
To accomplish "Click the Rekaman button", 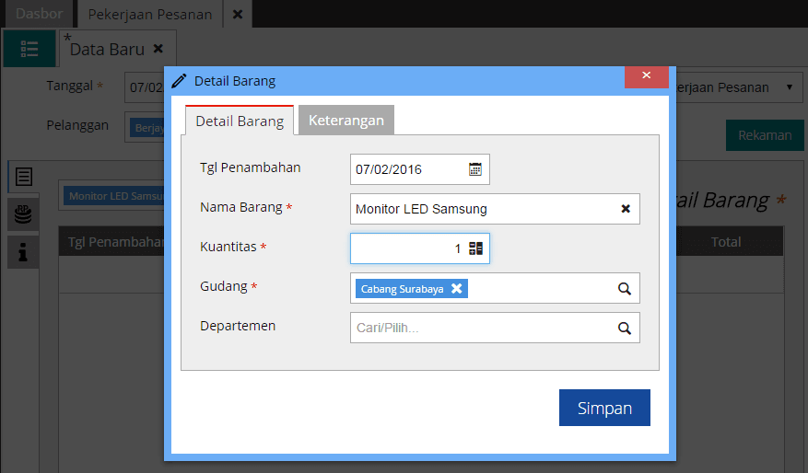I will [765, 135].
